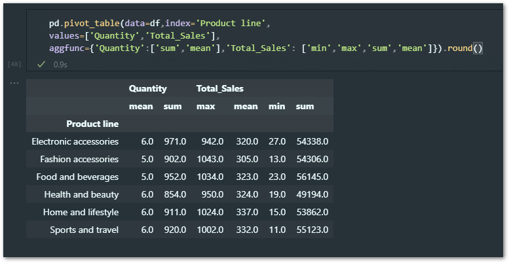509x263 pixels.
Task: Click the Product line index header
Action: [92, 124]
